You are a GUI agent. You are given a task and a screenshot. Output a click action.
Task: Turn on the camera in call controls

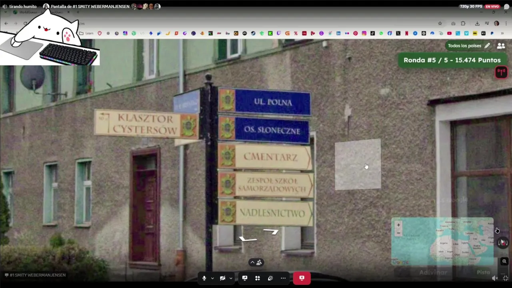click(222, 278)
